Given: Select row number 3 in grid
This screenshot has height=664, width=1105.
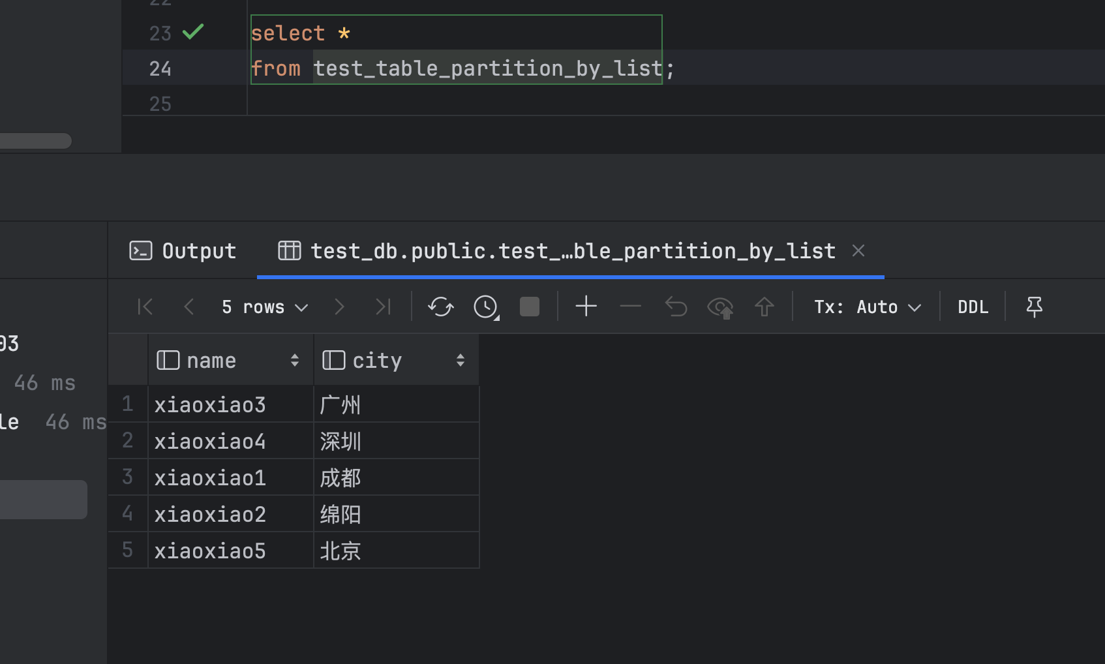Looking at the screenshot, I should pos(128,477).
